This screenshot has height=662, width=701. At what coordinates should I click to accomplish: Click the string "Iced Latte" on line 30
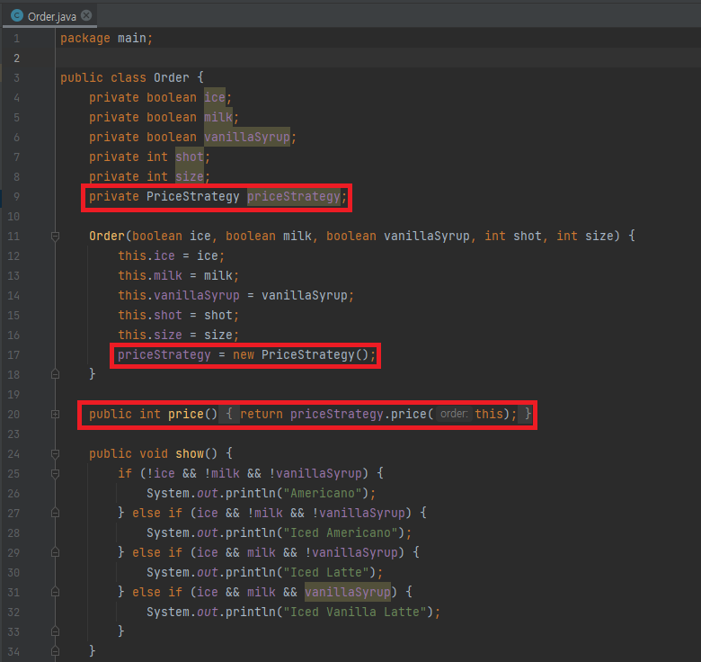tap(326, 572)
